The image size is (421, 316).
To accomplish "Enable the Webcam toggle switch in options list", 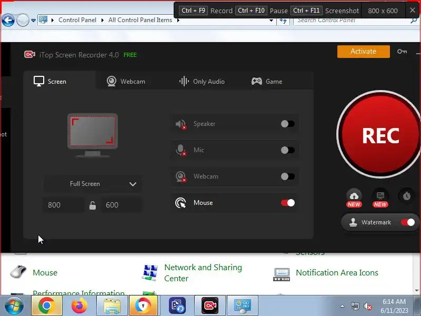I will pyautogui.click(x=287, y=176).
